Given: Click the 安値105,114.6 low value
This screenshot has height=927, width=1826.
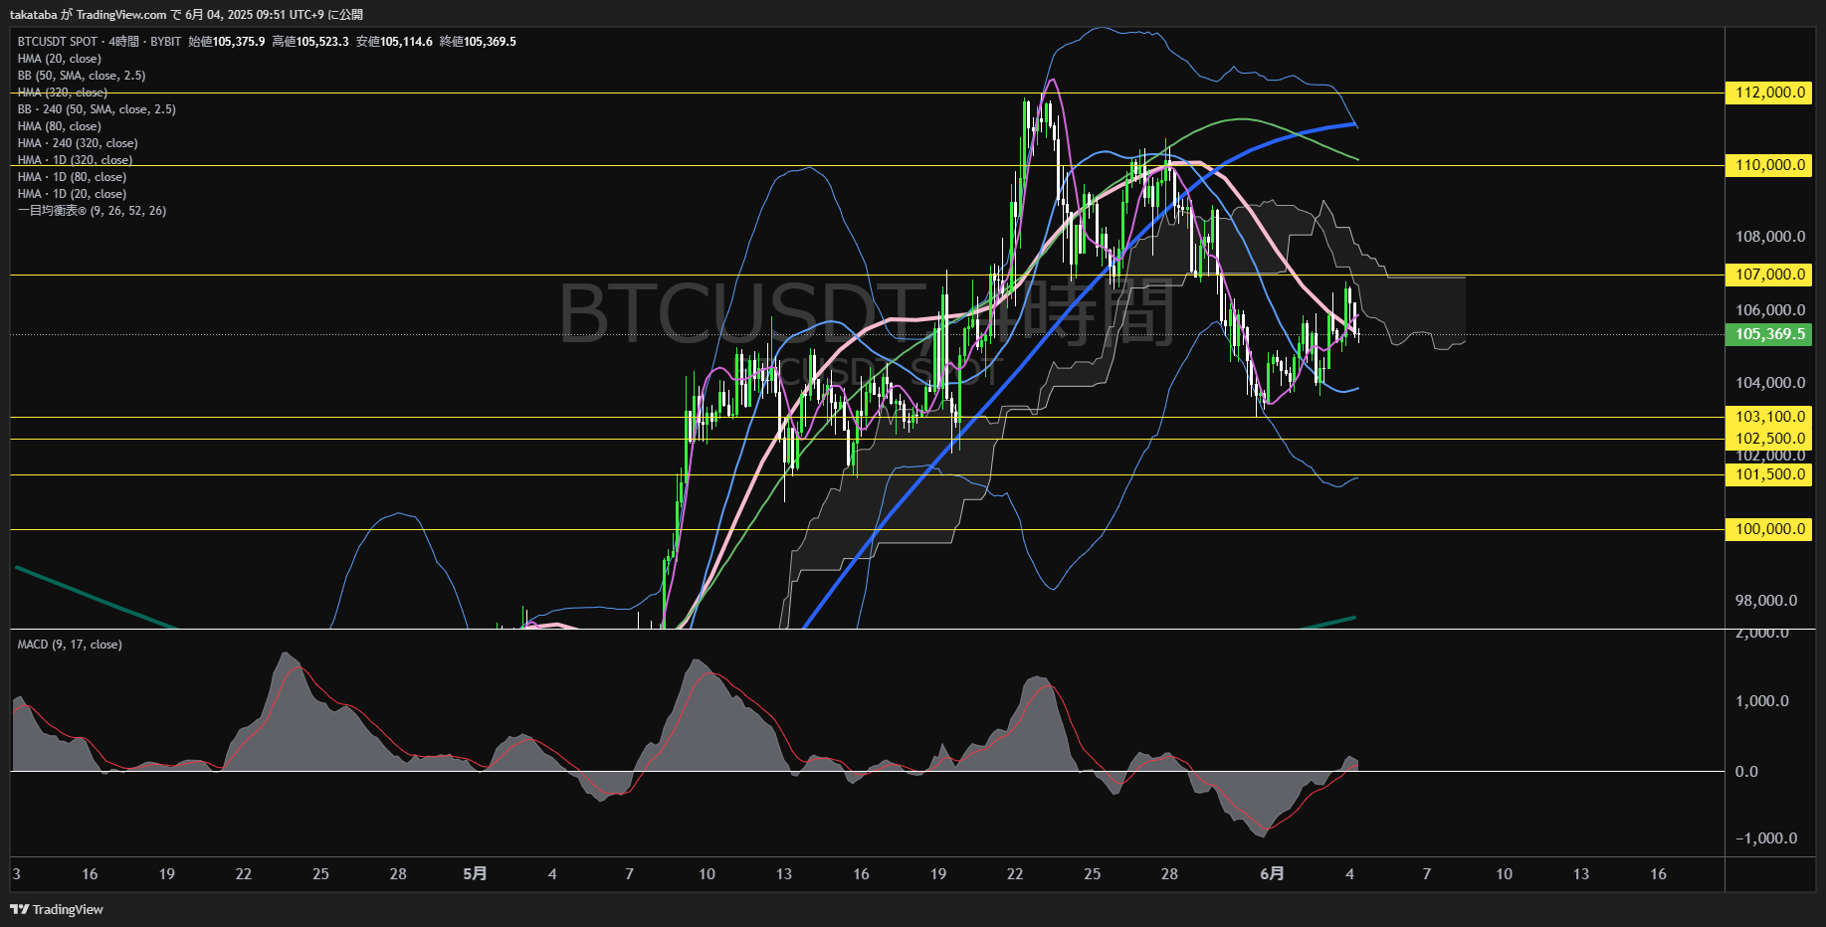Looking at the screenshot, I should [x=394, y=42].
